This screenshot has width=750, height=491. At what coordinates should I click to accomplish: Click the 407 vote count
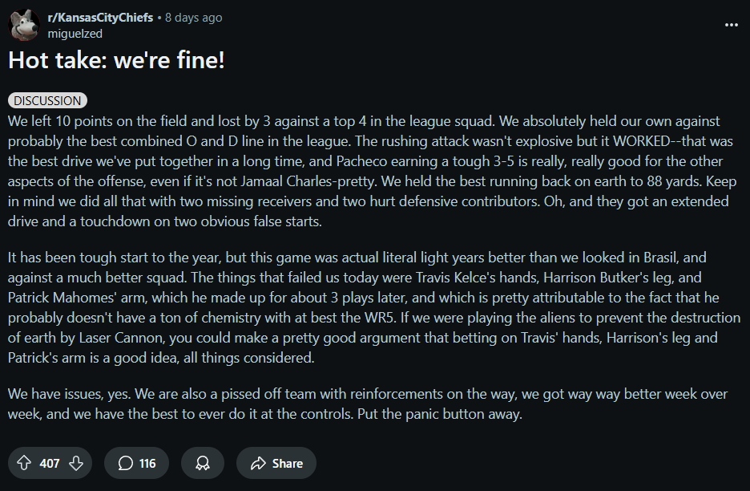(x=50, y=463)
